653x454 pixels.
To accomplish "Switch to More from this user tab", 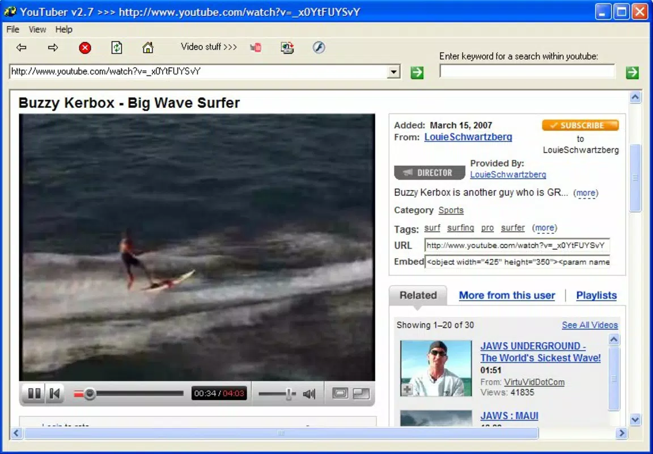I will [507, 295].
